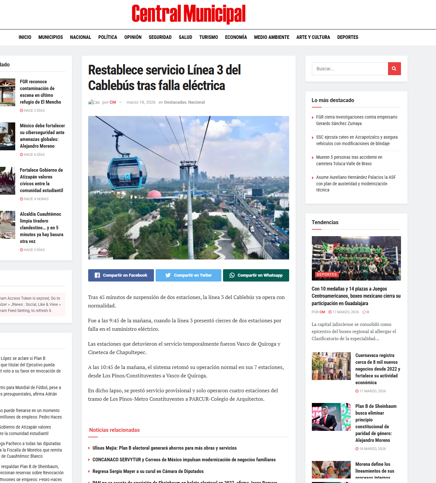Go to the DEPORTES section
436x483 pixels.
348,37
